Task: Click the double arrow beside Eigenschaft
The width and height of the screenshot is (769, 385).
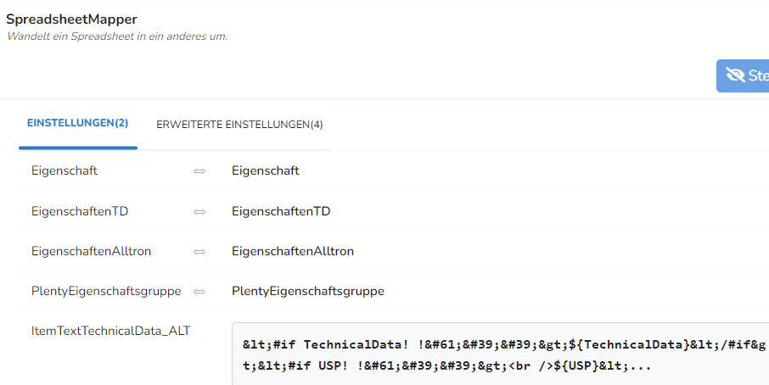Action: click(199, 171)
